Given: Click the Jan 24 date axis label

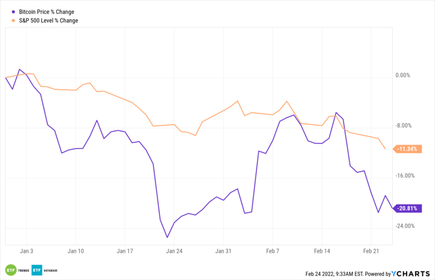Looking at the screenshot, I should (x=174, y=251).
